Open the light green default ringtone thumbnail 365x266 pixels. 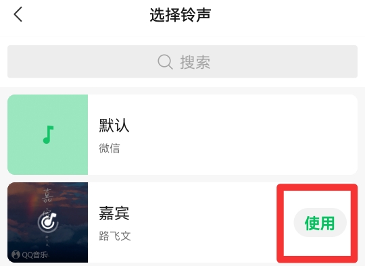tap(48, 134)
